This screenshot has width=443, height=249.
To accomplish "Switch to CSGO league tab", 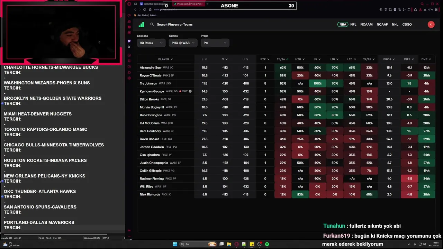I will coord(407,25).
